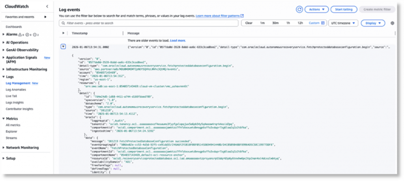Click the Timestamp column header
Screen dimensions: 404x181
point(80,33)
